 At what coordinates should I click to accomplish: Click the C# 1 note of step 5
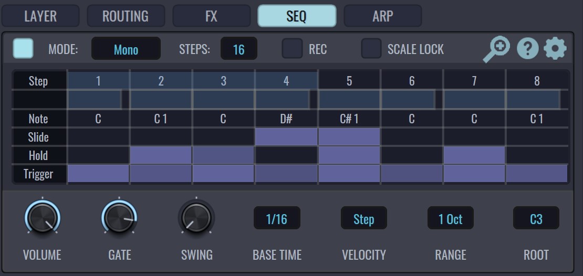[x=349, y=119]
